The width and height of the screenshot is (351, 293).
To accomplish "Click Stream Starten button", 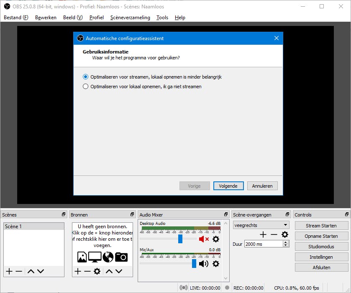I will pos(321,226).
